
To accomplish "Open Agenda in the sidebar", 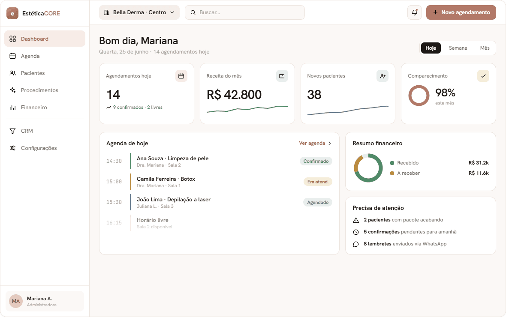I will pos(45,56).
